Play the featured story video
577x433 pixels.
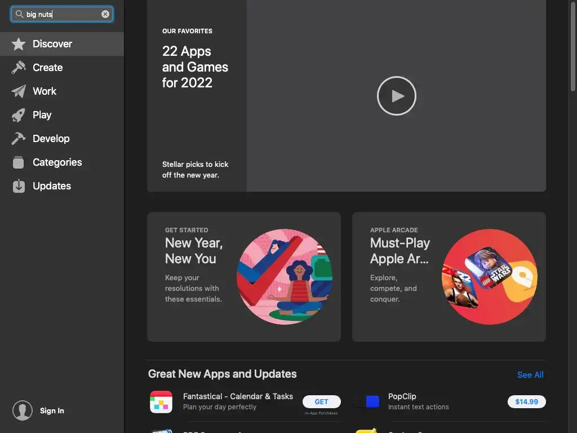[x=396, y=96]
